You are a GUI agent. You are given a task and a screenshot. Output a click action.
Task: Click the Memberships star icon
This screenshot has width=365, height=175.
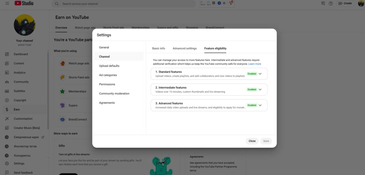tap(62, 91)
